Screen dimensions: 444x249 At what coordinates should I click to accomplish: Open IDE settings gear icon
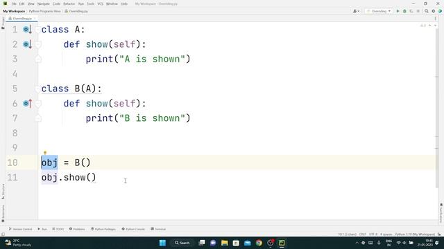coord(433,11)
